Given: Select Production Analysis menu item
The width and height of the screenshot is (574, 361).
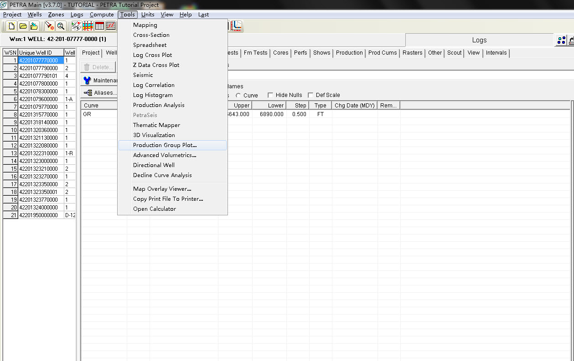Looking at the screenshot, I should coord(172,105).
